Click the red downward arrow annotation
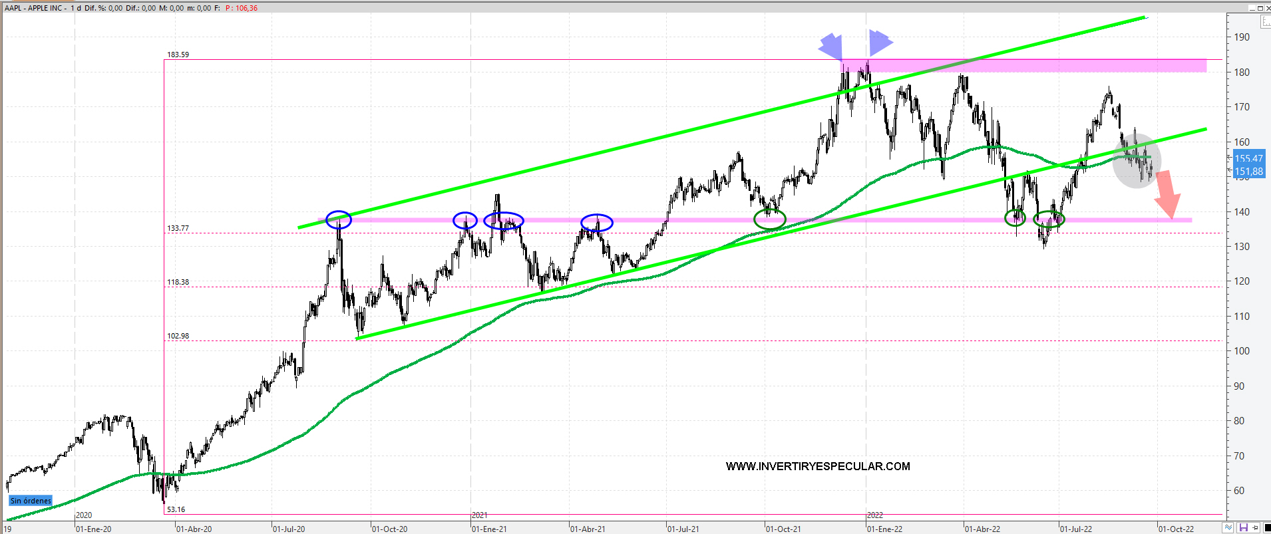The width and height of the screenshot is (1271, 534). tap(1168, 194)
